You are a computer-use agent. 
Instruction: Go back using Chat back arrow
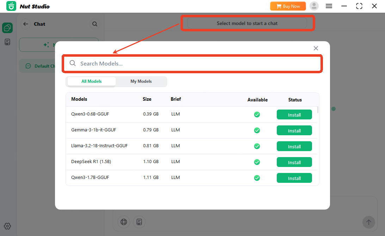click(x=25, y=24)
